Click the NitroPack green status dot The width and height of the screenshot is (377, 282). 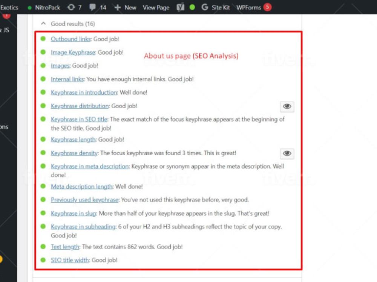pos(29,8)
